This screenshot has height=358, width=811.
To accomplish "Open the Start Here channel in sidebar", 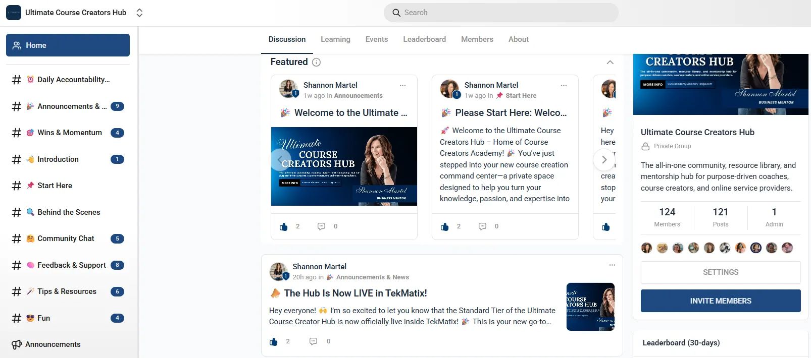I will 68,186.
